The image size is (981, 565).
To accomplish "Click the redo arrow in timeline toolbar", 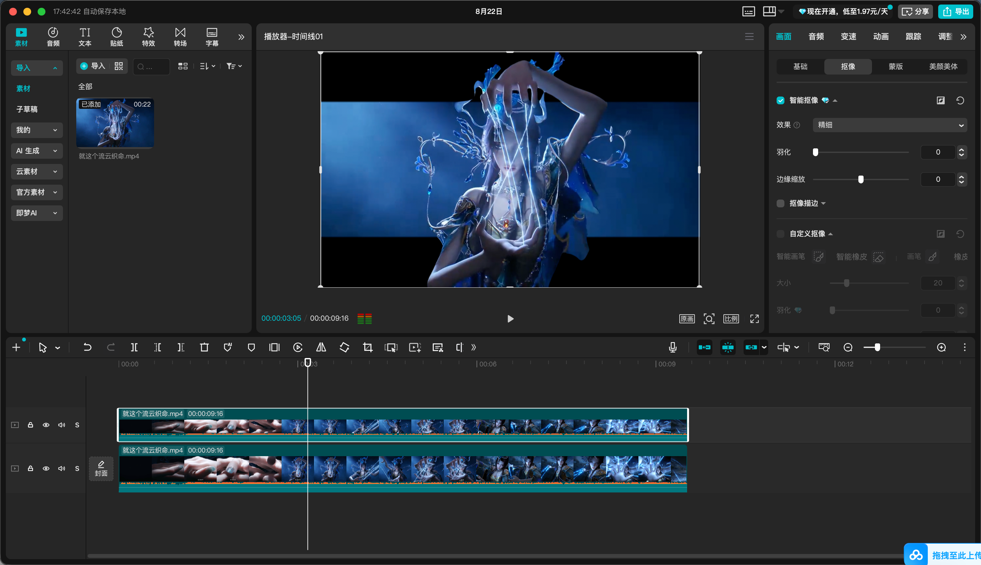I will pos(111,347).
